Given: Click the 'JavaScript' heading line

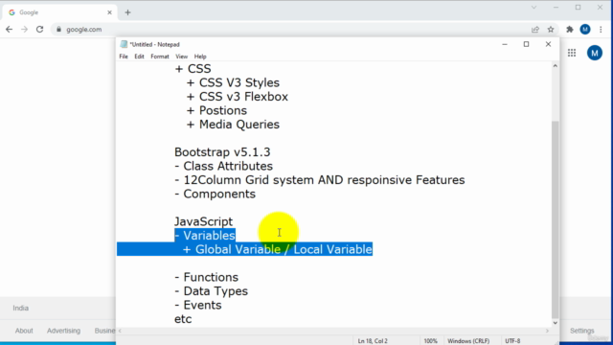Looking at the screenshot, I should coord(203,221).
